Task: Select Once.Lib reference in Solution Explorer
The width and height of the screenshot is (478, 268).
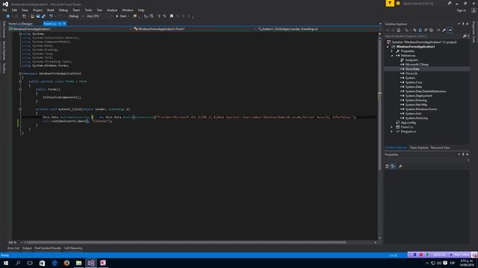Action: (412, 74)
